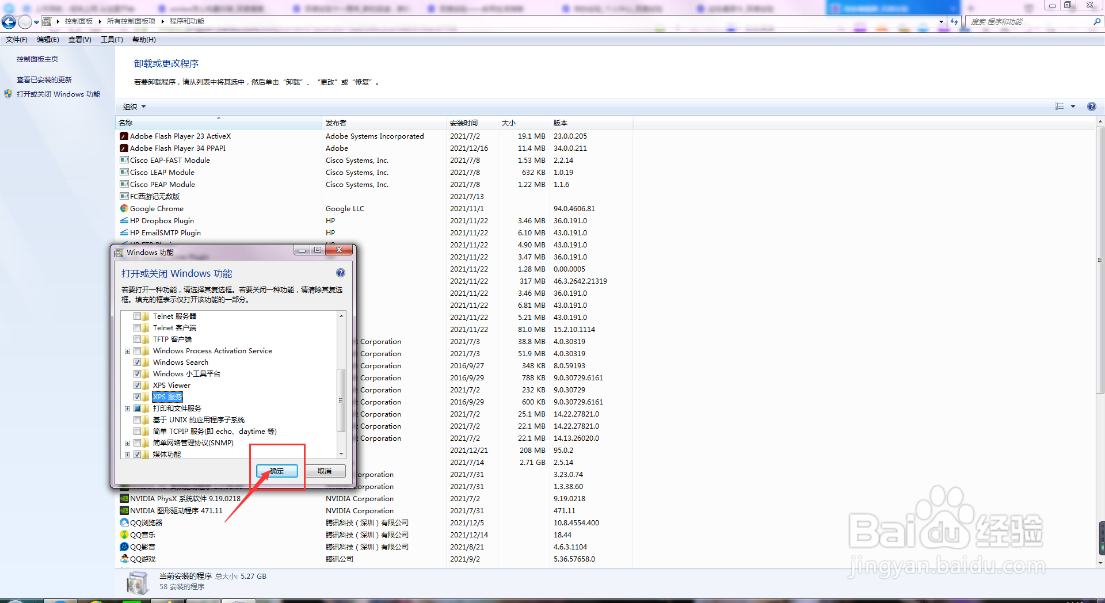Click the back navigation arrow
This screenshot has height=603, width=1105.
click(x=9, y=22)
